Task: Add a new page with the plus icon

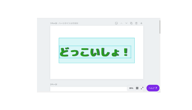Action: 141,23
